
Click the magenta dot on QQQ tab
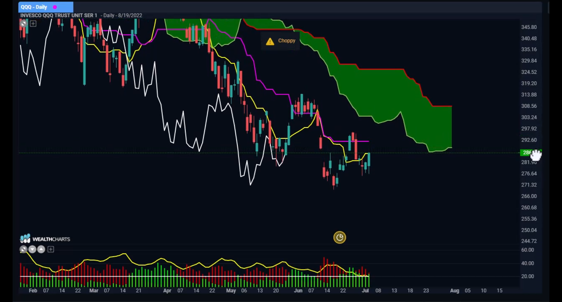tap(55, 7)
